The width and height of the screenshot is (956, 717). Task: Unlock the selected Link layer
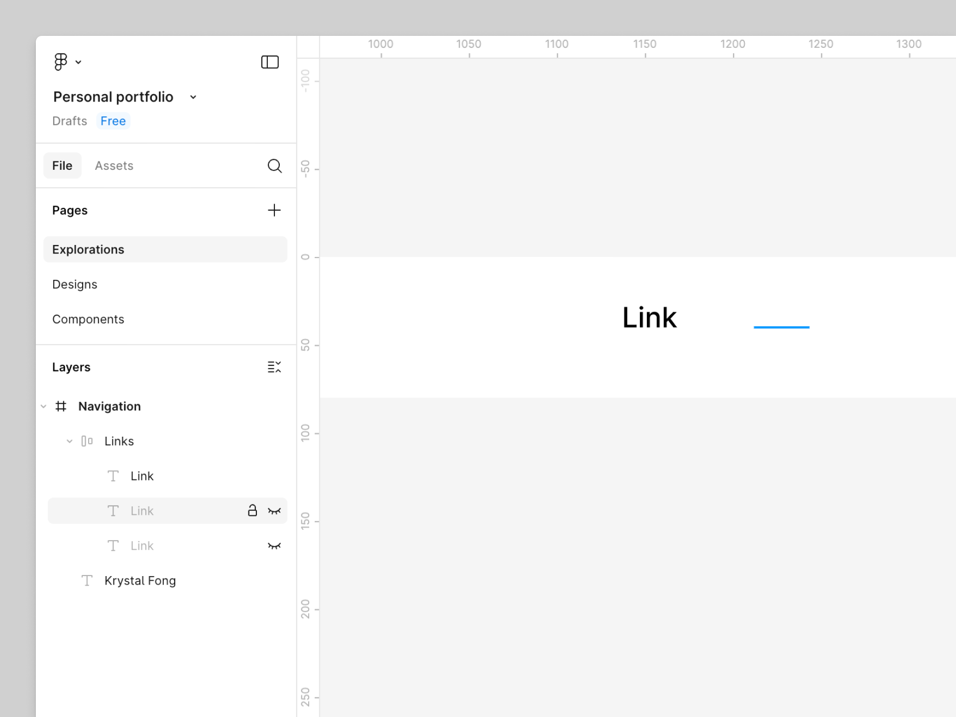click(x=252, y=510)
